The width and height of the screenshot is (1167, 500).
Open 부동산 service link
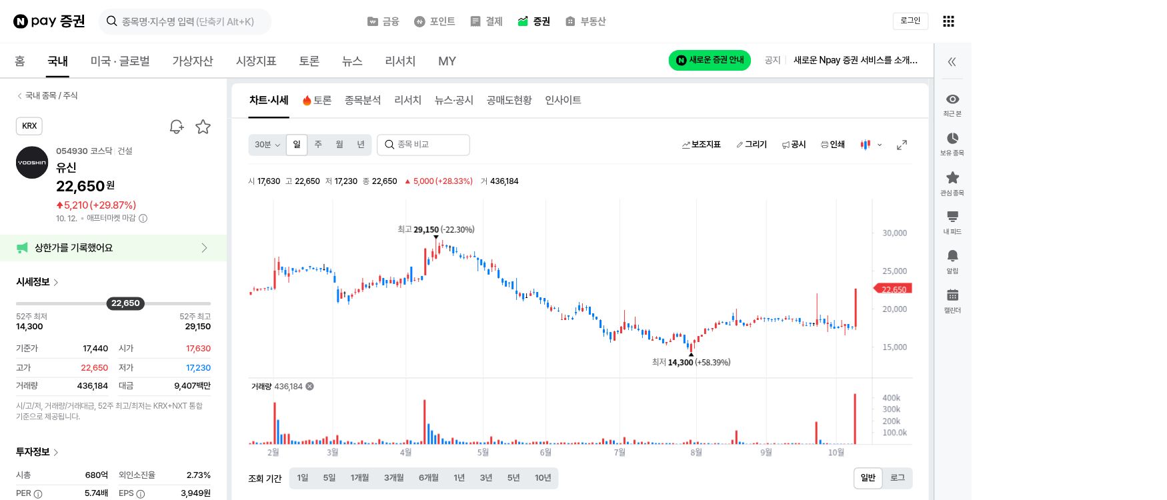(x=585, y=21)
